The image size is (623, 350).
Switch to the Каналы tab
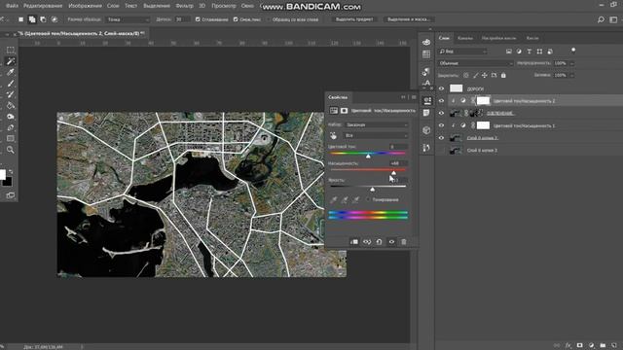point(465,38)
